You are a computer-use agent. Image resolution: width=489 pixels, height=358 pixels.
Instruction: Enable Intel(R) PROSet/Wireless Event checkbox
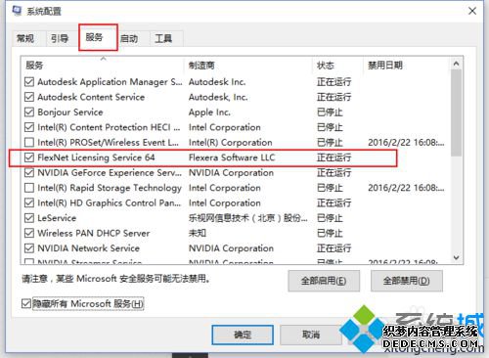(x=29, y=142)
